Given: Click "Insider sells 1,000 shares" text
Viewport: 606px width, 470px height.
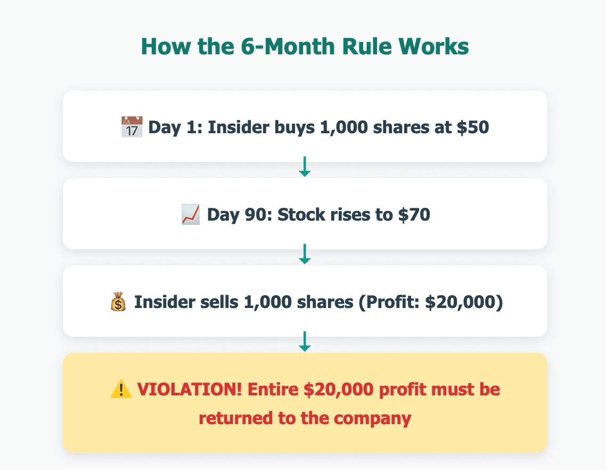Looking at the screenshot, I should click(243, 302).
